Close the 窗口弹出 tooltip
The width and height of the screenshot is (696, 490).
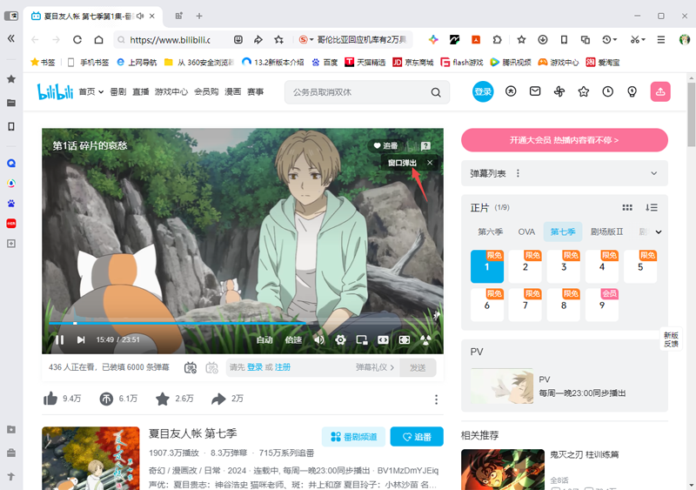(430, 163)
